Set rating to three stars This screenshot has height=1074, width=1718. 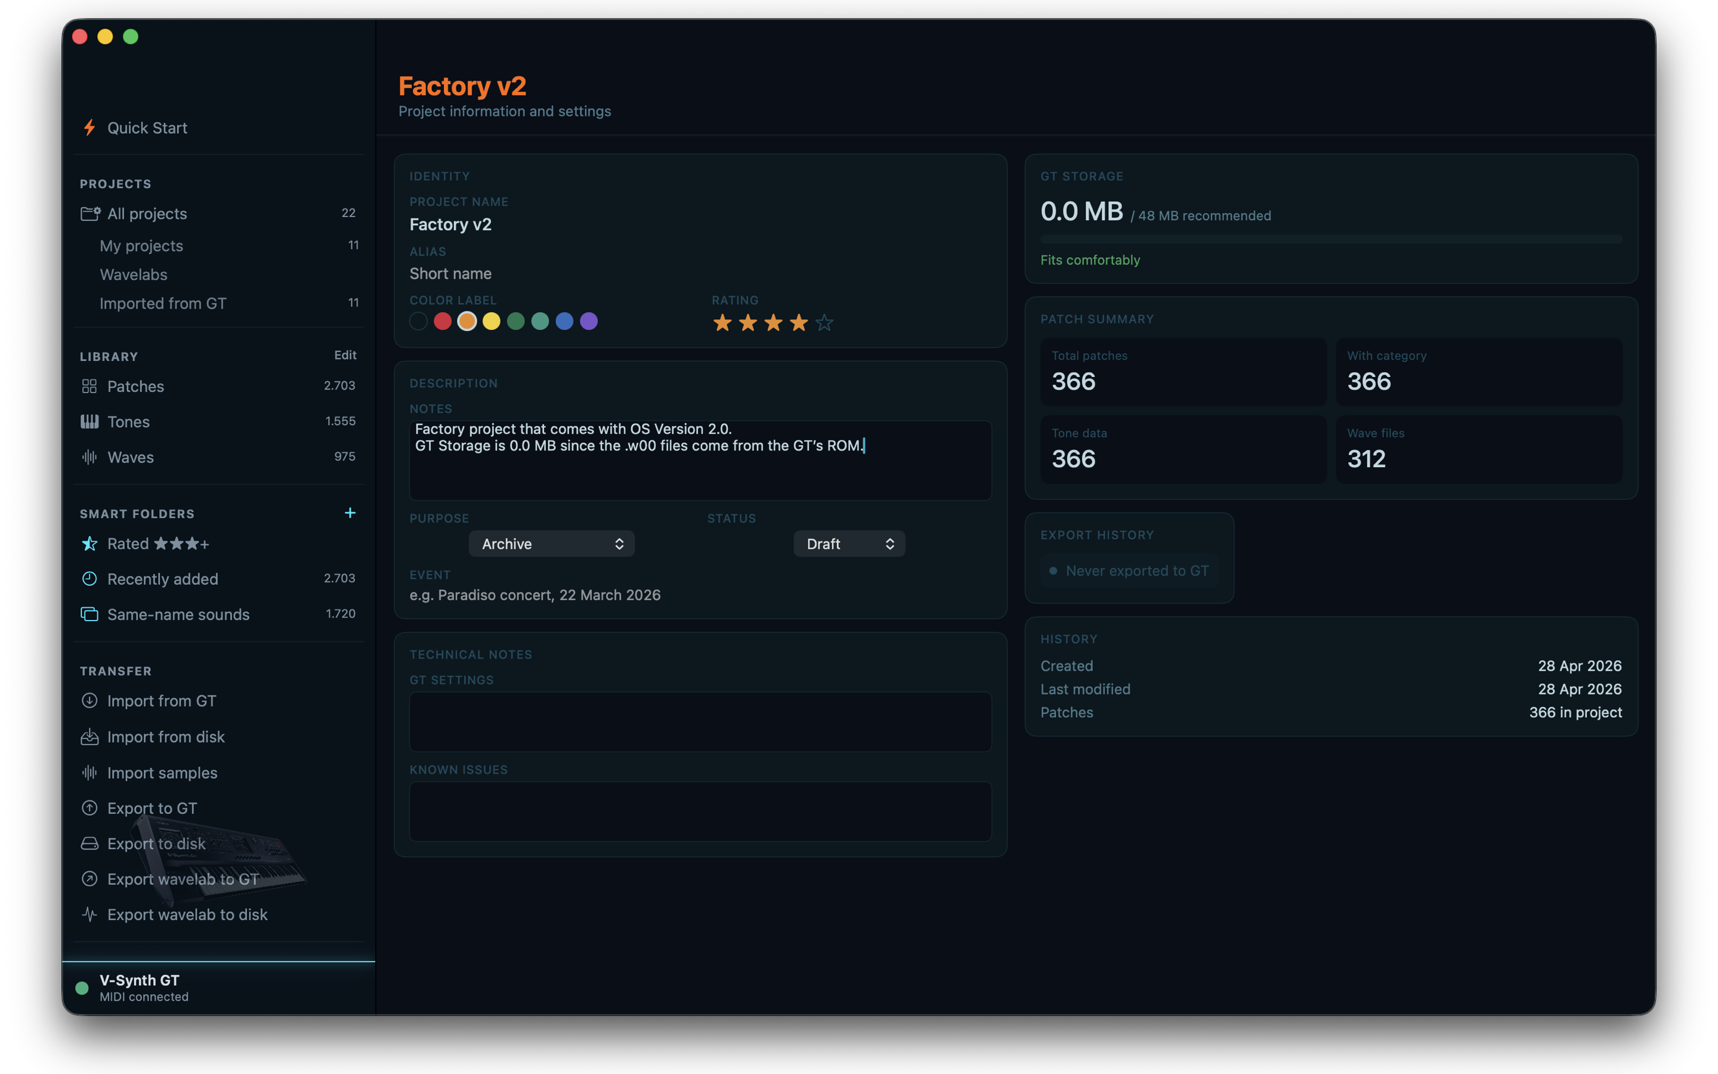coord(774,323)
